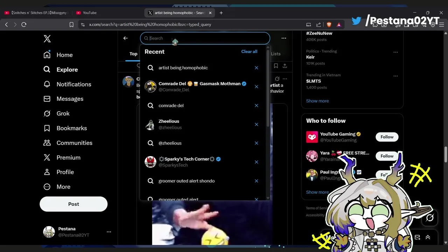Expand the messages drawer arrows
This screenshot has width=448, height=252.
click(428, 237)
